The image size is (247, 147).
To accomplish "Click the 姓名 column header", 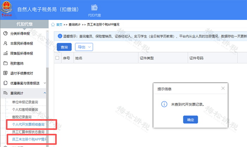I will coord(79,58).
